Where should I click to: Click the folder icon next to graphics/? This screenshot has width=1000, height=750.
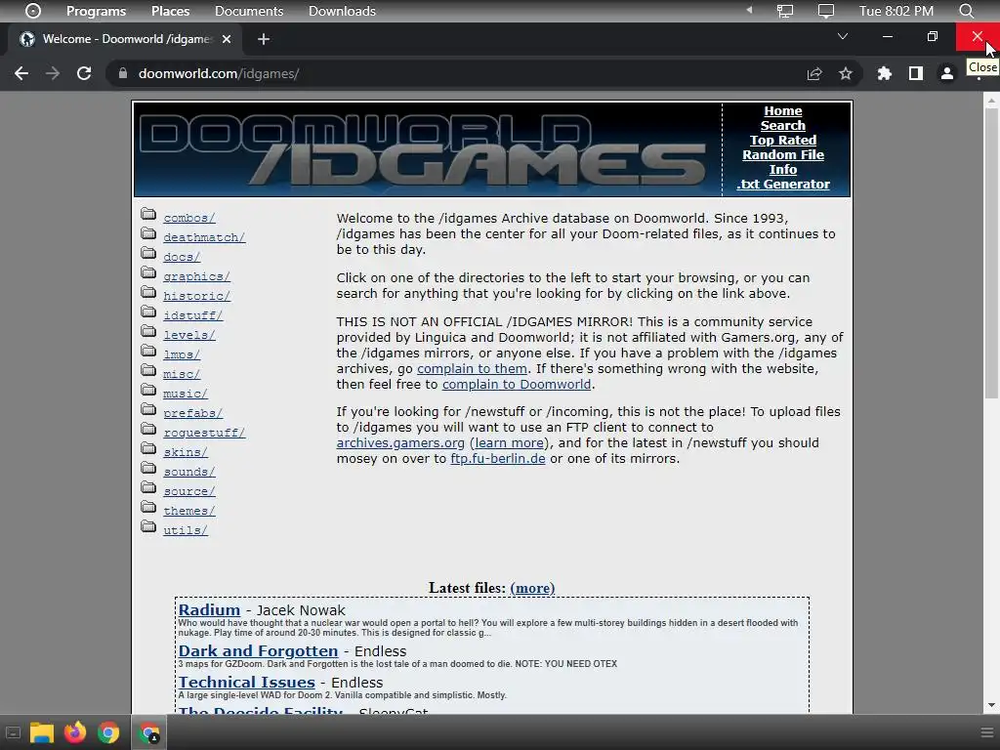point(148,272)
